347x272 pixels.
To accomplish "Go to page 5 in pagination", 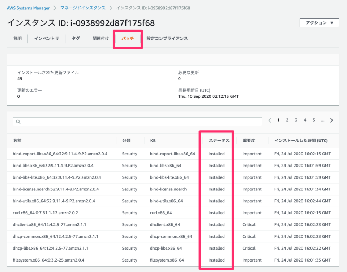I will (x=314, y=120).
